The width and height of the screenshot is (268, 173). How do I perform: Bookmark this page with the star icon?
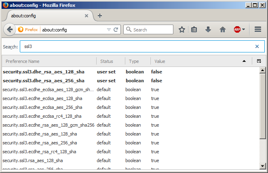[x=182, y=30]
